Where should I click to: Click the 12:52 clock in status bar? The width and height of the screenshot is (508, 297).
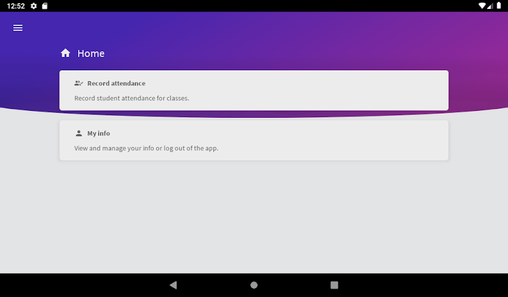tap(16, 6)
